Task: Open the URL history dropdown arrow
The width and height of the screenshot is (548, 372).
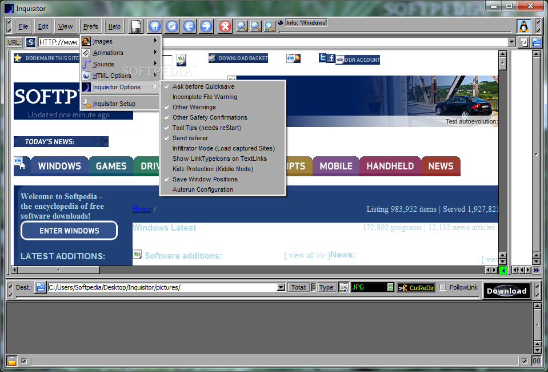Action: coord(511,42)
